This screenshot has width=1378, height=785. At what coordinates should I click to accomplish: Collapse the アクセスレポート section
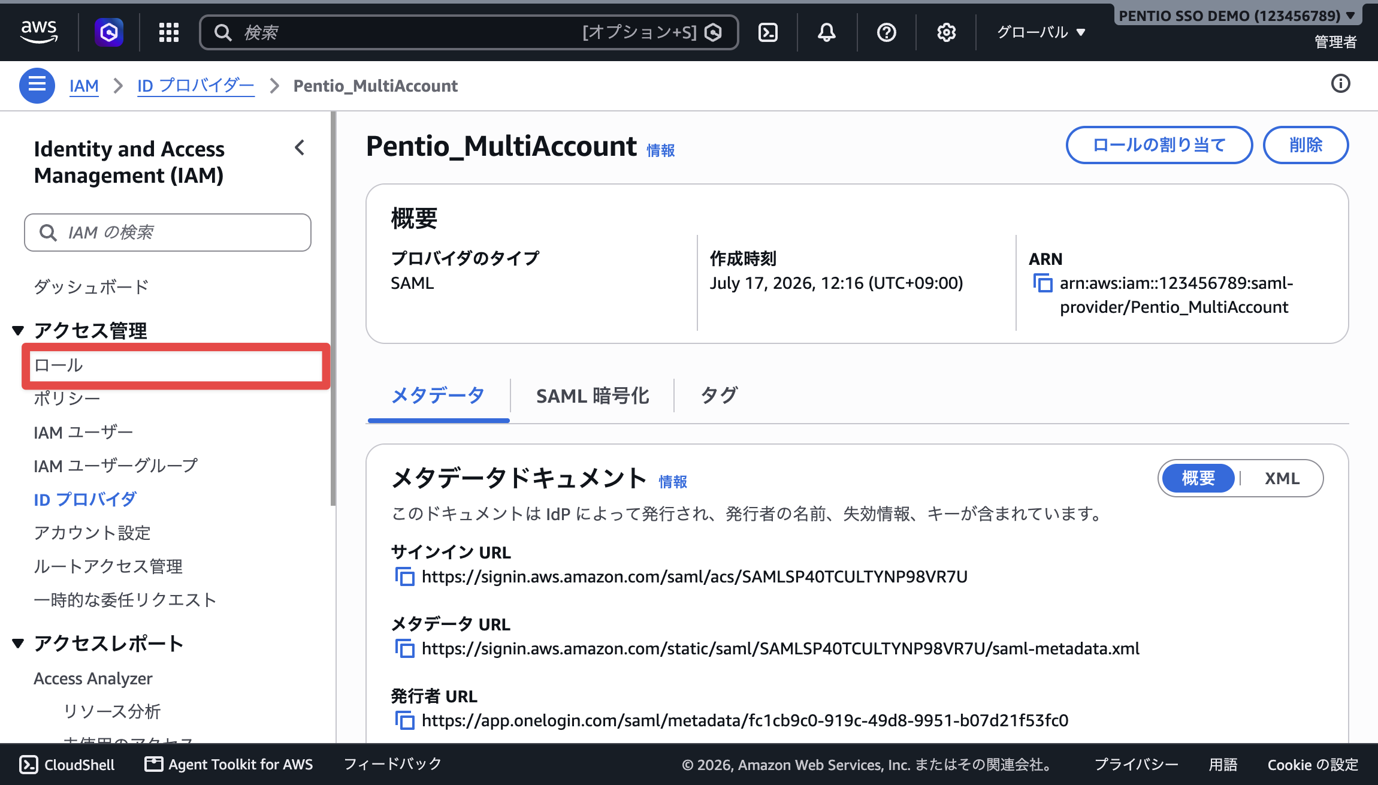tap(18, 644)
